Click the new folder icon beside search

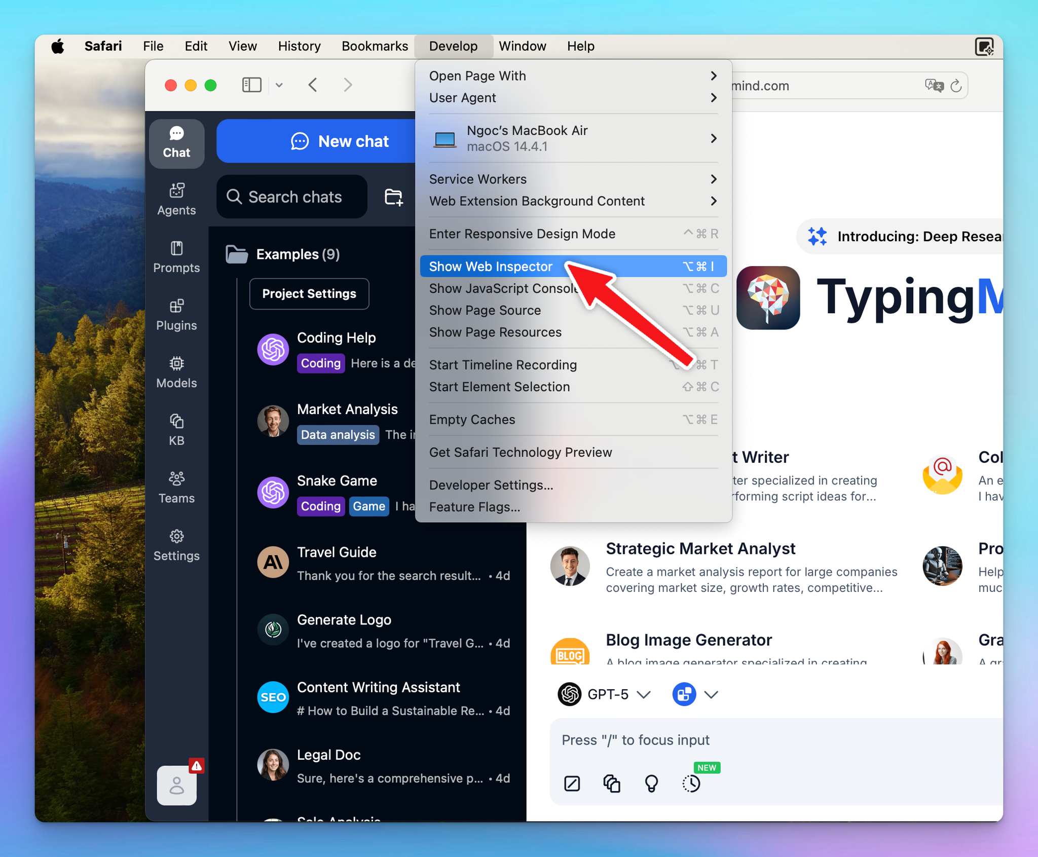(393, 197)
